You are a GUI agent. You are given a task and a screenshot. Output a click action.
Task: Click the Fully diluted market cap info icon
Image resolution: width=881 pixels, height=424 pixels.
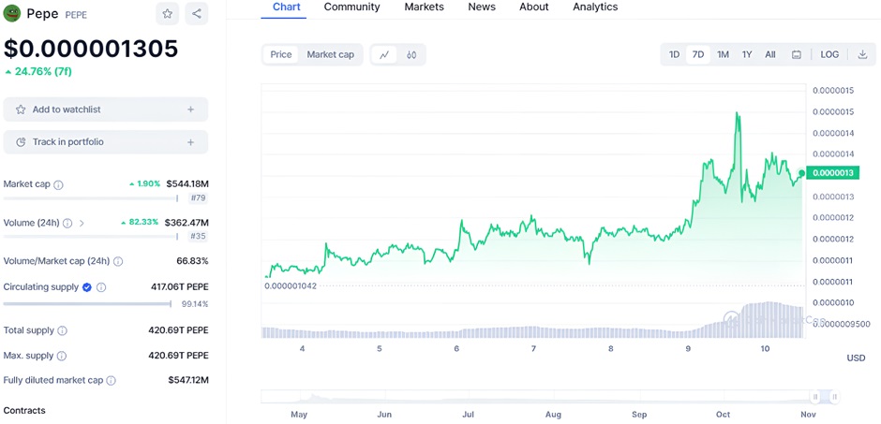pos(111,381)
